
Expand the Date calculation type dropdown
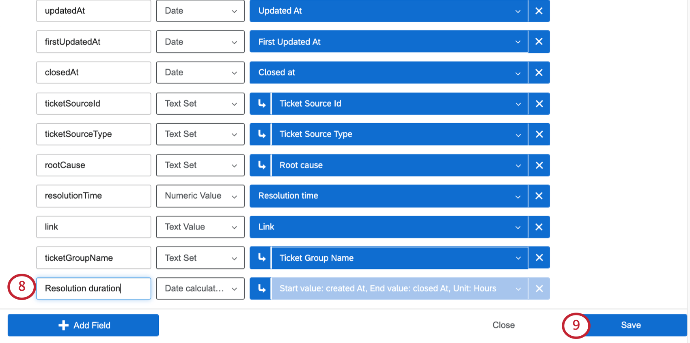click(200, 289)
